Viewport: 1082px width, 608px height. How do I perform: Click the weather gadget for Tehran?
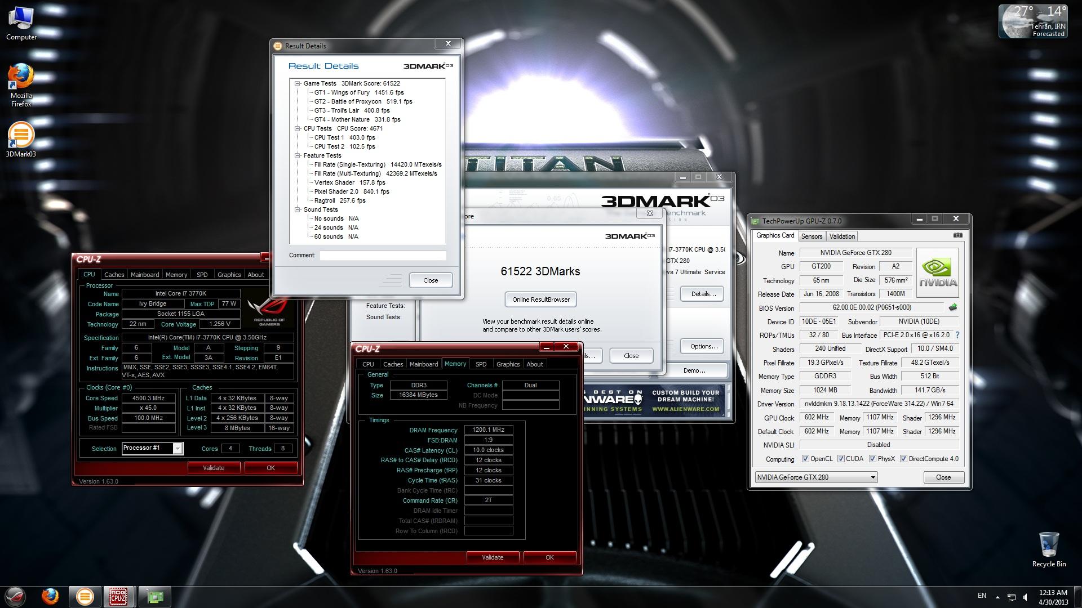point(1033,21)
